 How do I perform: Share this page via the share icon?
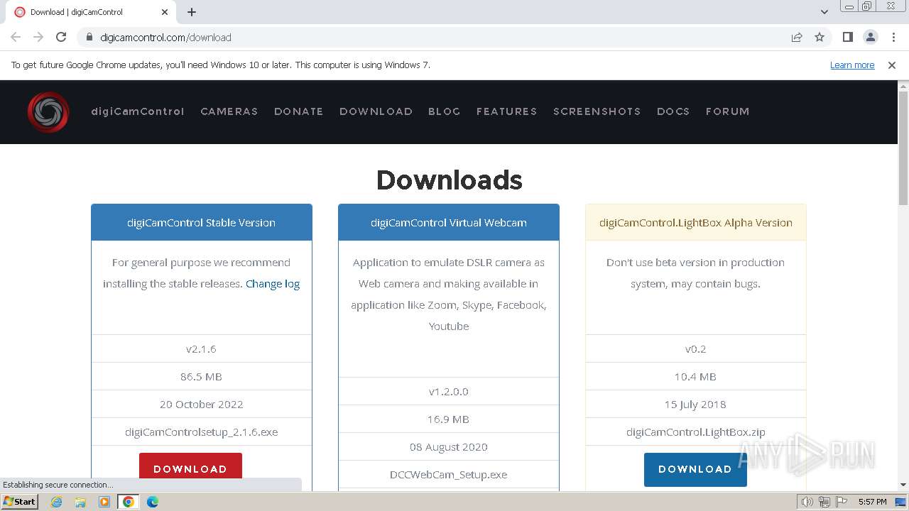(x=797, y=37)
